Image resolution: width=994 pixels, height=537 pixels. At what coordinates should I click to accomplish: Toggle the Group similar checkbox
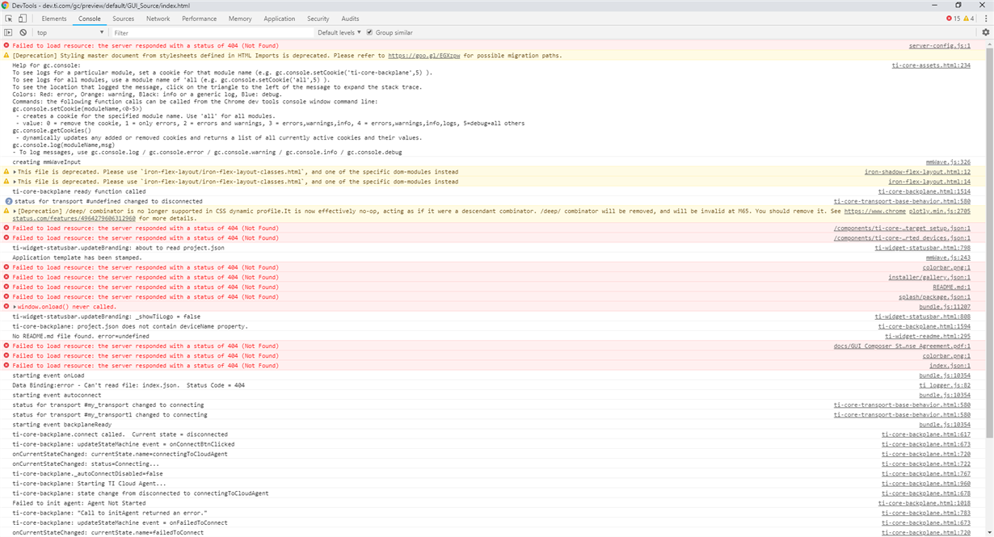click(369, 32)
